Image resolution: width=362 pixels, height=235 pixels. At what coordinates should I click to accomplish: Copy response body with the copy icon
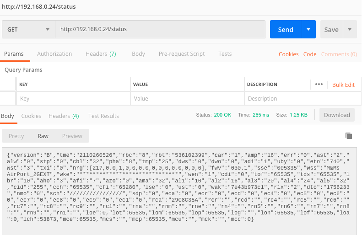349,136
